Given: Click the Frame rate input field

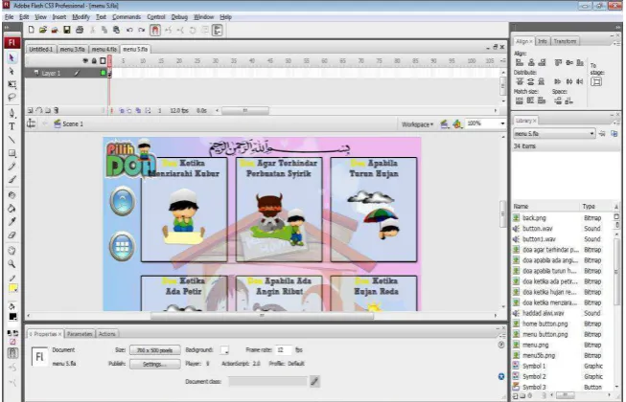Looking at the screenshot, I should (x=283, y=349).
